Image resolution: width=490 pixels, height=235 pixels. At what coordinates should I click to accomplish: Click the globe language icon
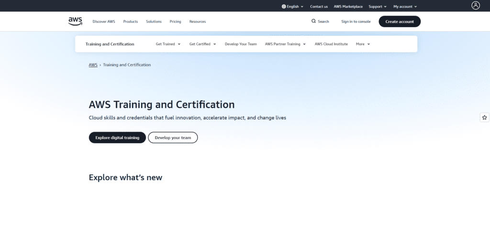[x=284, y=6]
